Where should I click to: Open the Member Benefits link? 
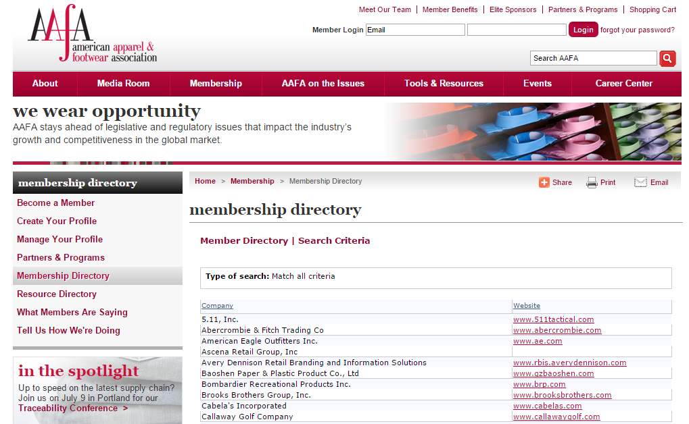point(450,9)
